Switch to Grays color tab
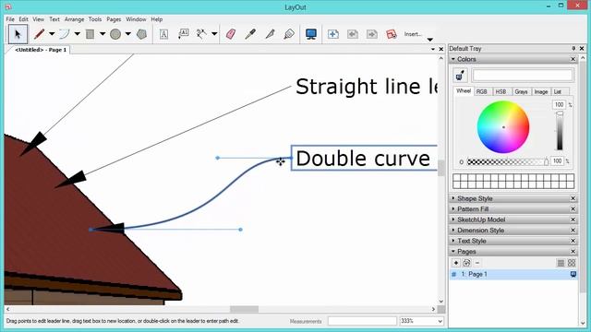 coord(521,92)
